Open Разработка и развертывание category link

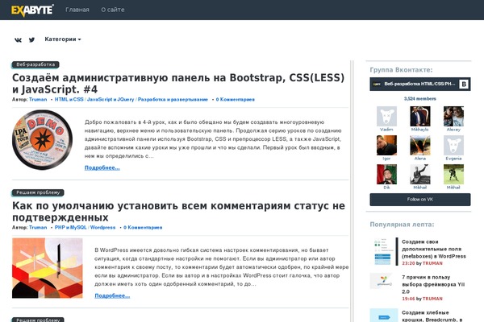click(173, 100)
